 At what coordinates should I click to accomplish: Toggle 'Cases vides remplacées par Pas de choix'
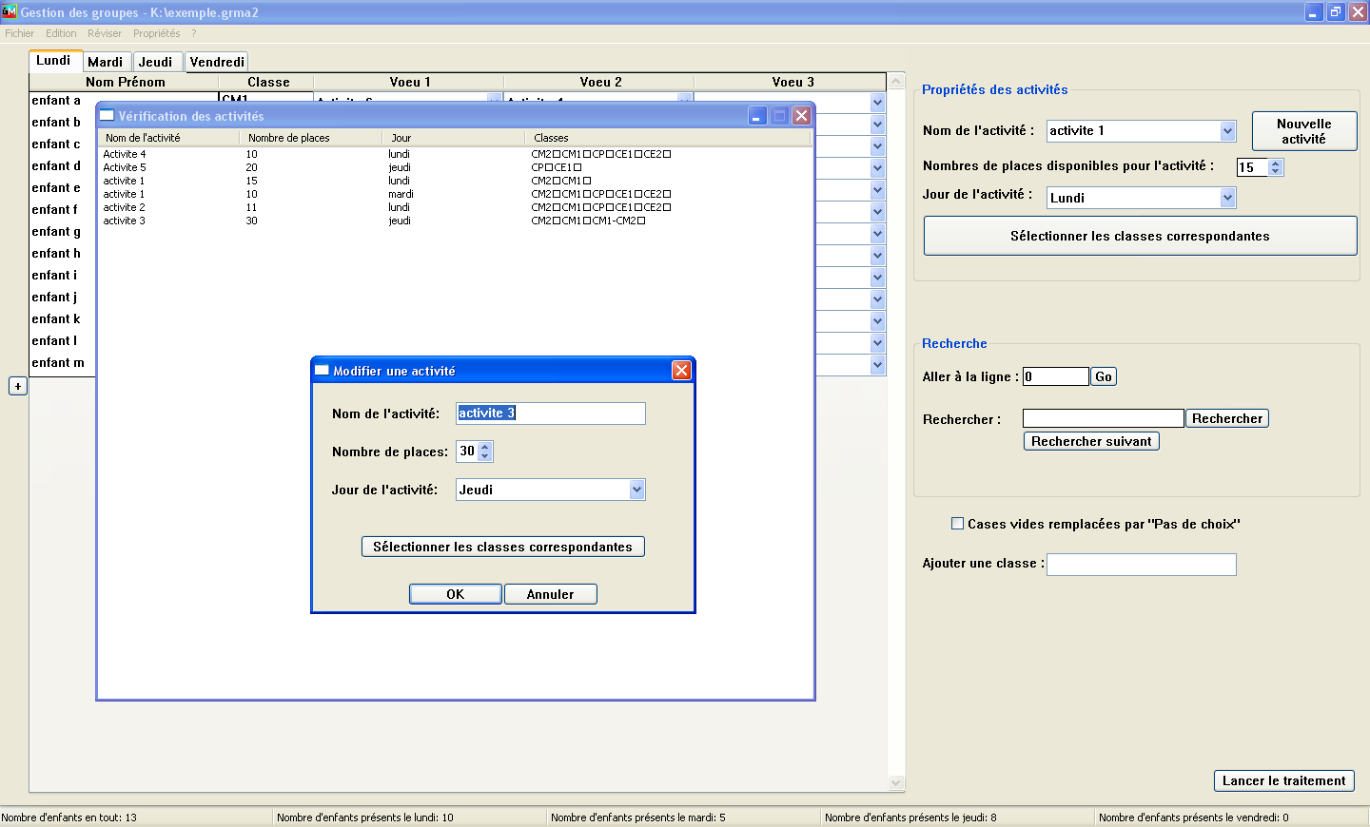[958, 524]
